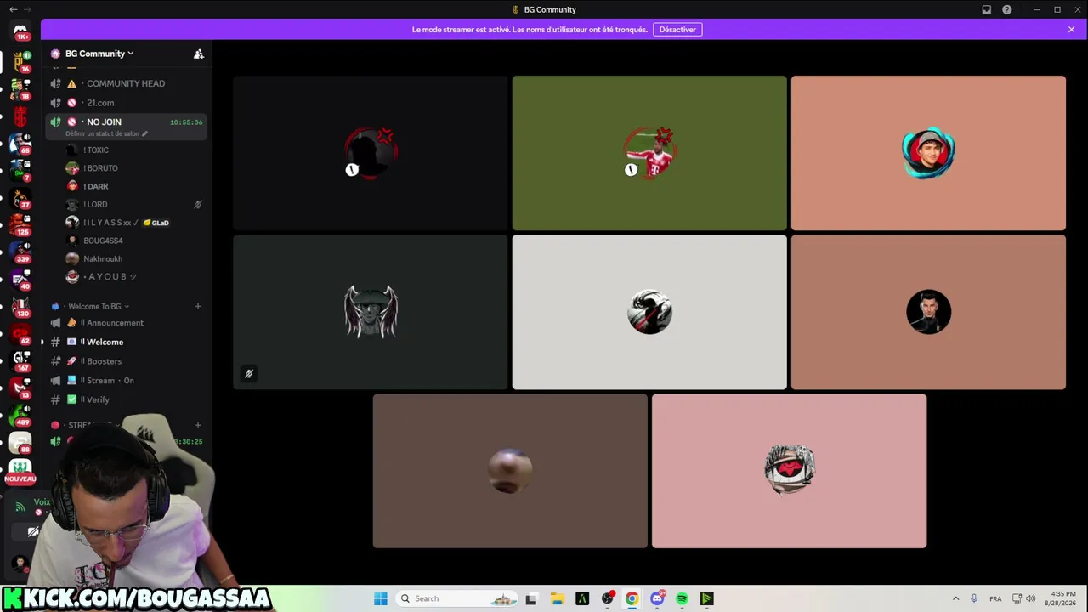
Task: Open the server icon with 167 badge
Action: (x=20, y=360)
